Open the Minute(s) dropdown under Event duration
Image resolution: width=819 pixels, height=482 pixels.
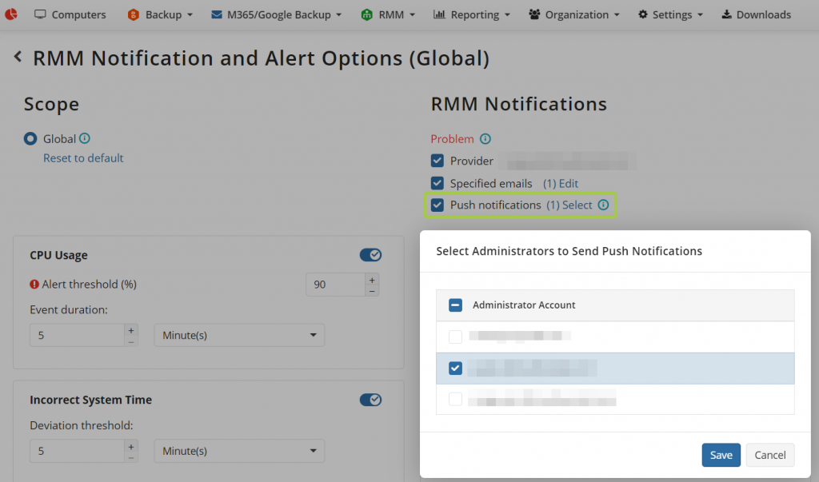click(x=238, y=334)
